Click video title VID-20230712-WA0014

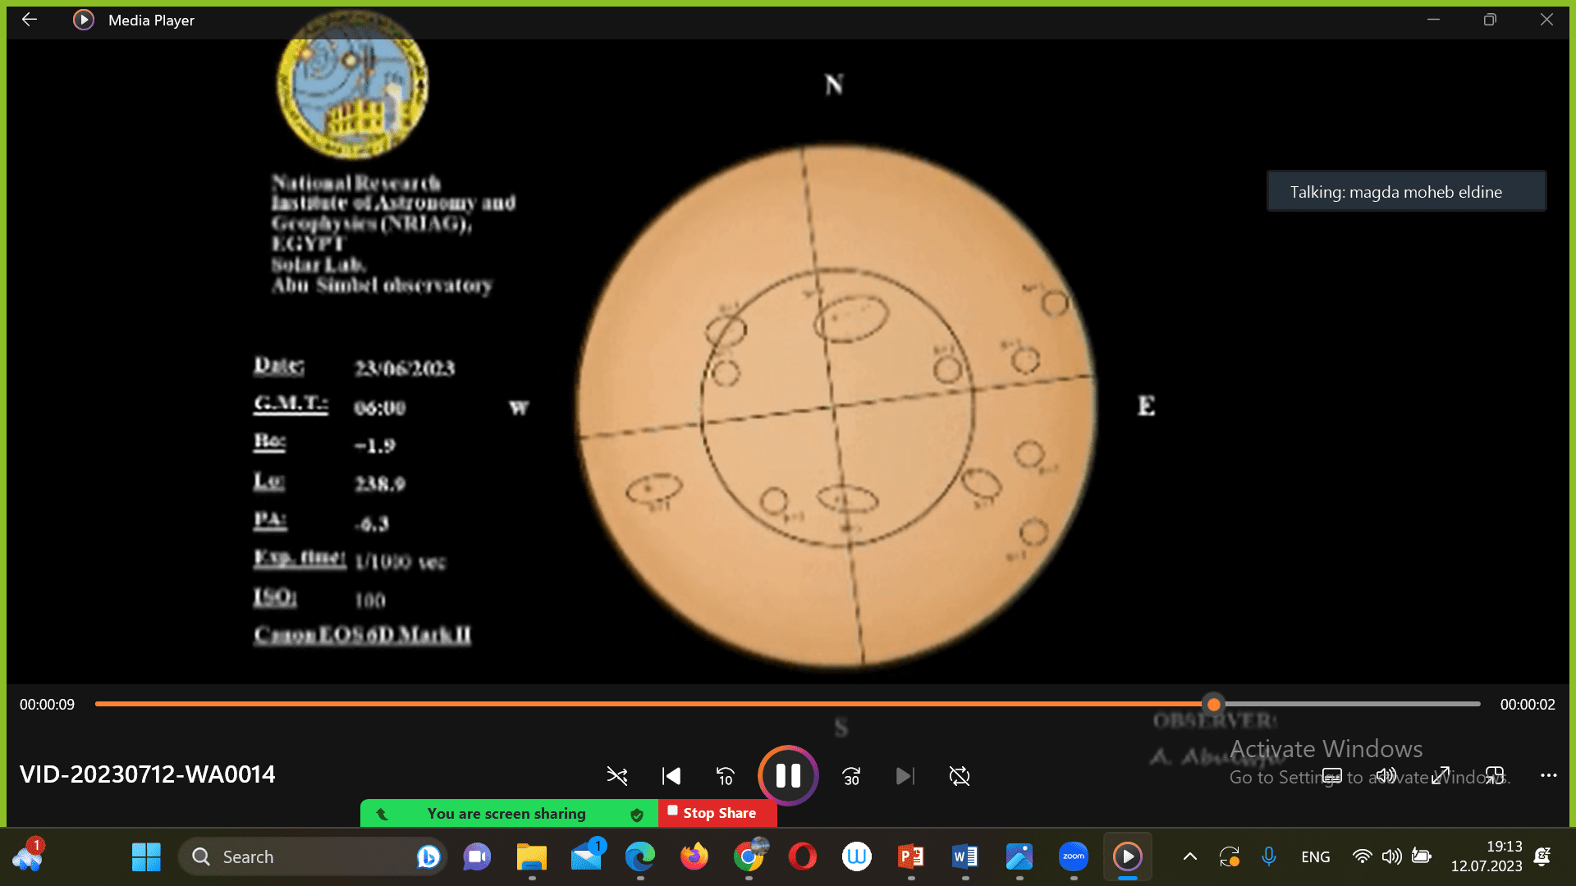pos(148,774)
